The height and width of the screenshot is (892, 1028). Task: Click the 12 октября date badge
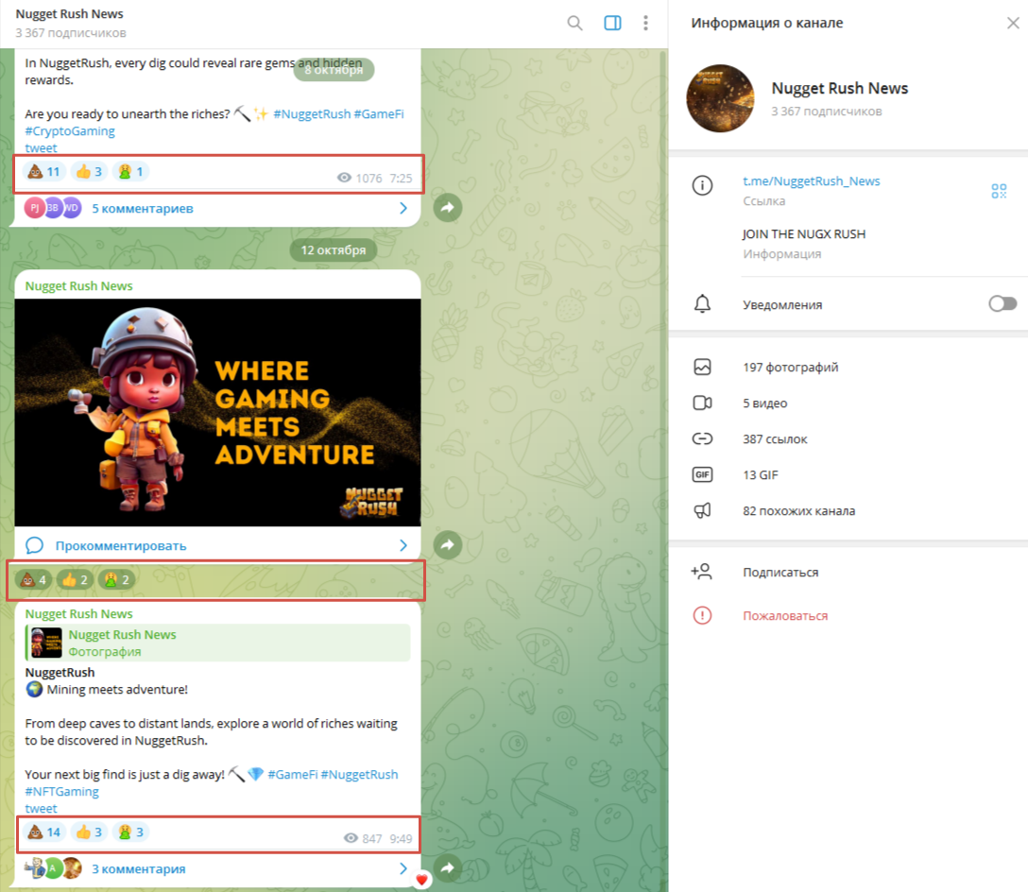pyautogui.click(x=333, y=249)
